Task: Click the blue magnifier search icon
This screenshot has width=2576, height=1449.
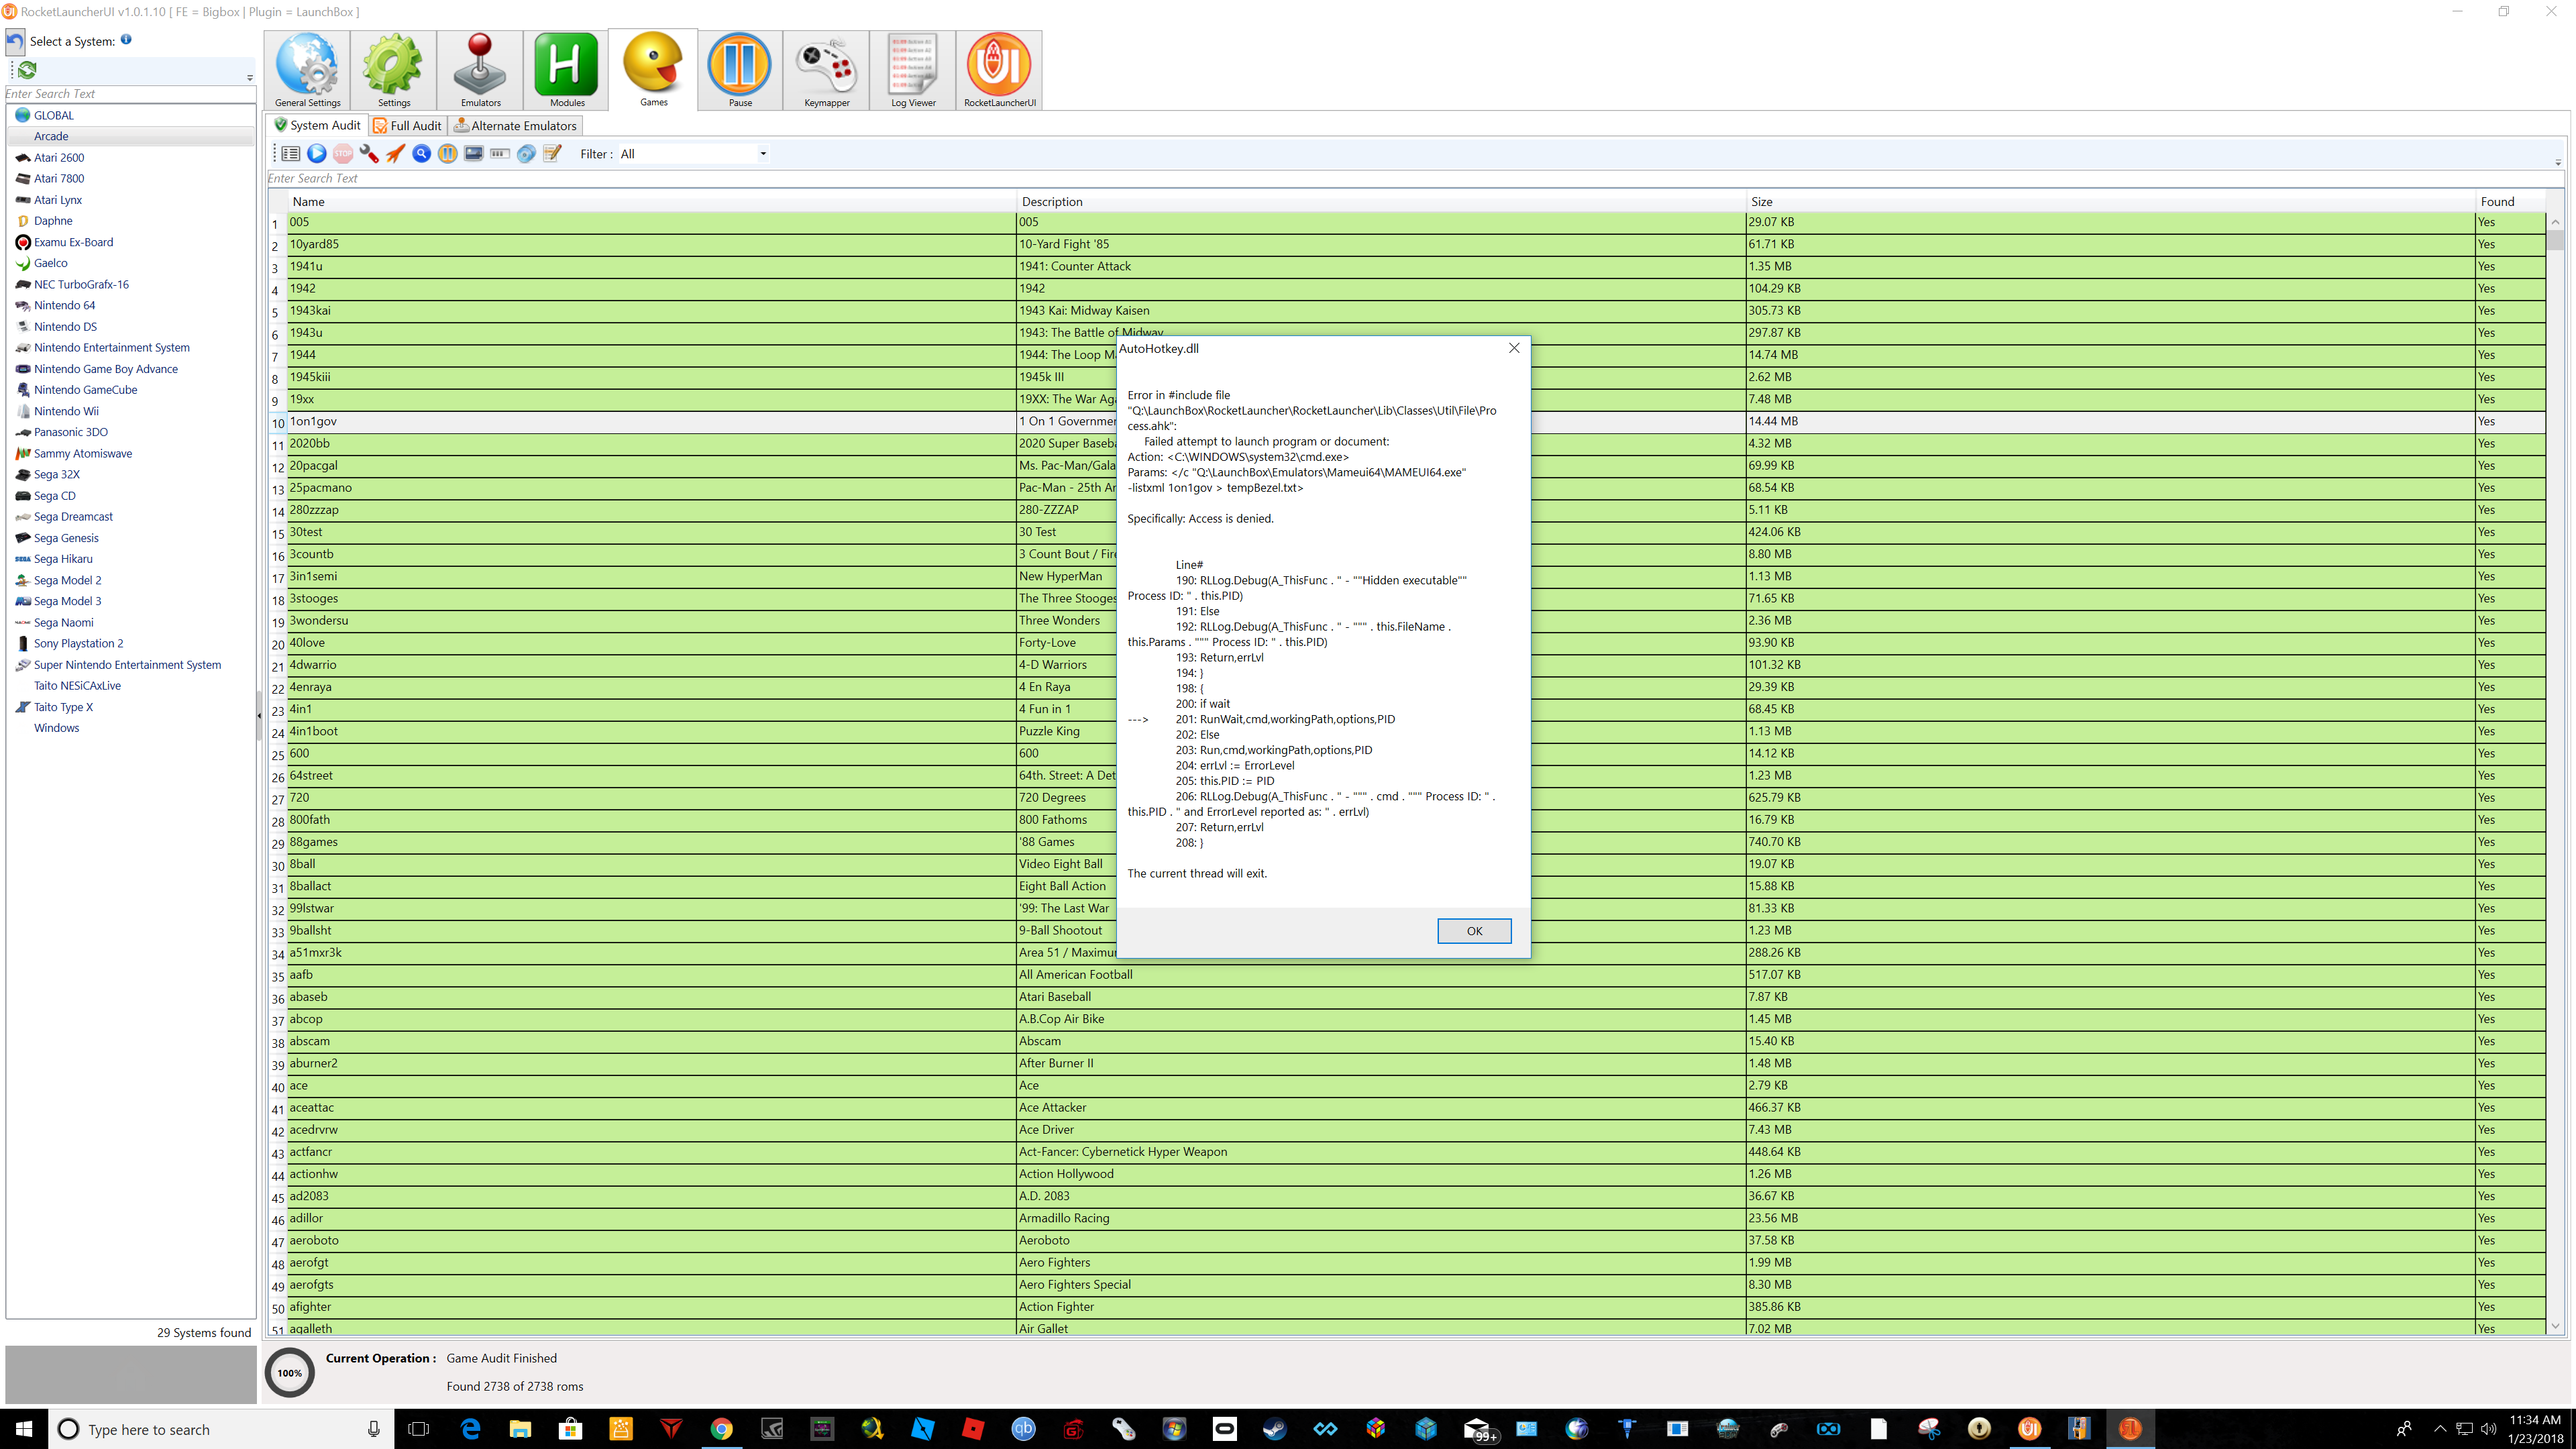Action: tap(421, 153)
